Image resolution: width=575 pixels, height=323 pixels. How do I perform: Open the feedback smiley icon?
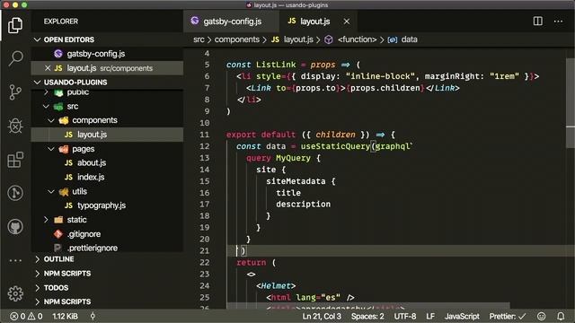point(541,316)
